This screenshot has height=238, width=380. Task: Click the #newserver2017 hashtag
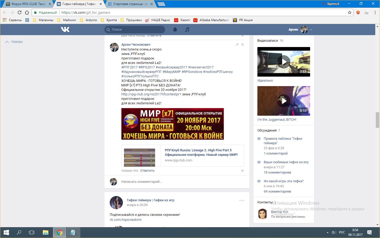pyautogui.click(x=201, y=67)
